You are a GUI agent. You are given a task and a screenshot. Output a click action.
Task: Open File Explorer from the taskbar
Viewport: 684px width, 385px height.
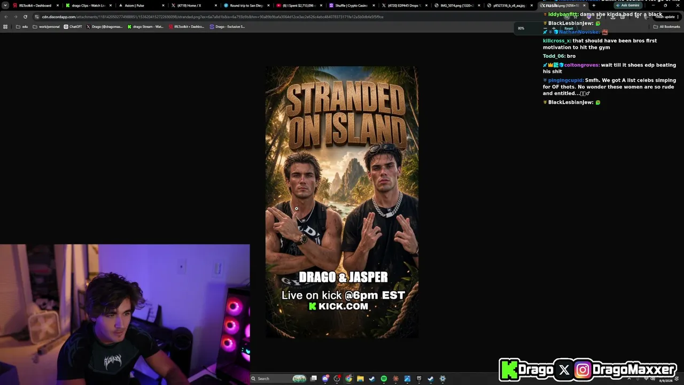click(x=360, y=379)
